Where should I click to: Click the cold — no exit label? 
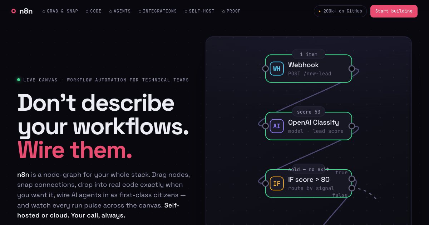point(309,170)
